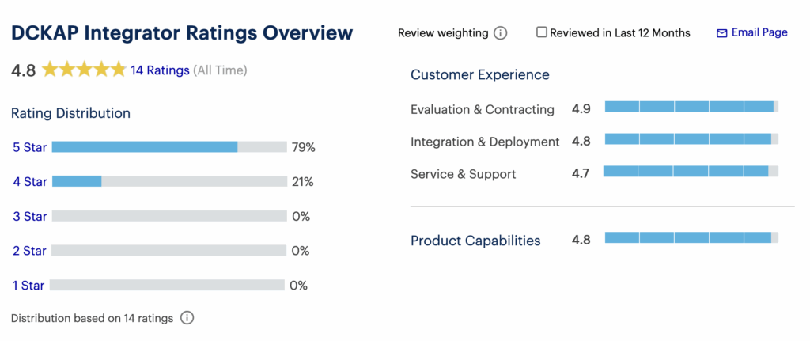Viewport: 810px width, 341px height.
Task: Click the 4 Star 21% distribution bar
Action: pos(168,181)
